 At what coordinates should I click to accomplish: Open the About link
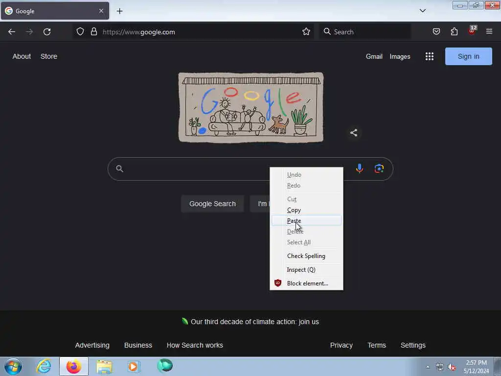click(22, 56)
